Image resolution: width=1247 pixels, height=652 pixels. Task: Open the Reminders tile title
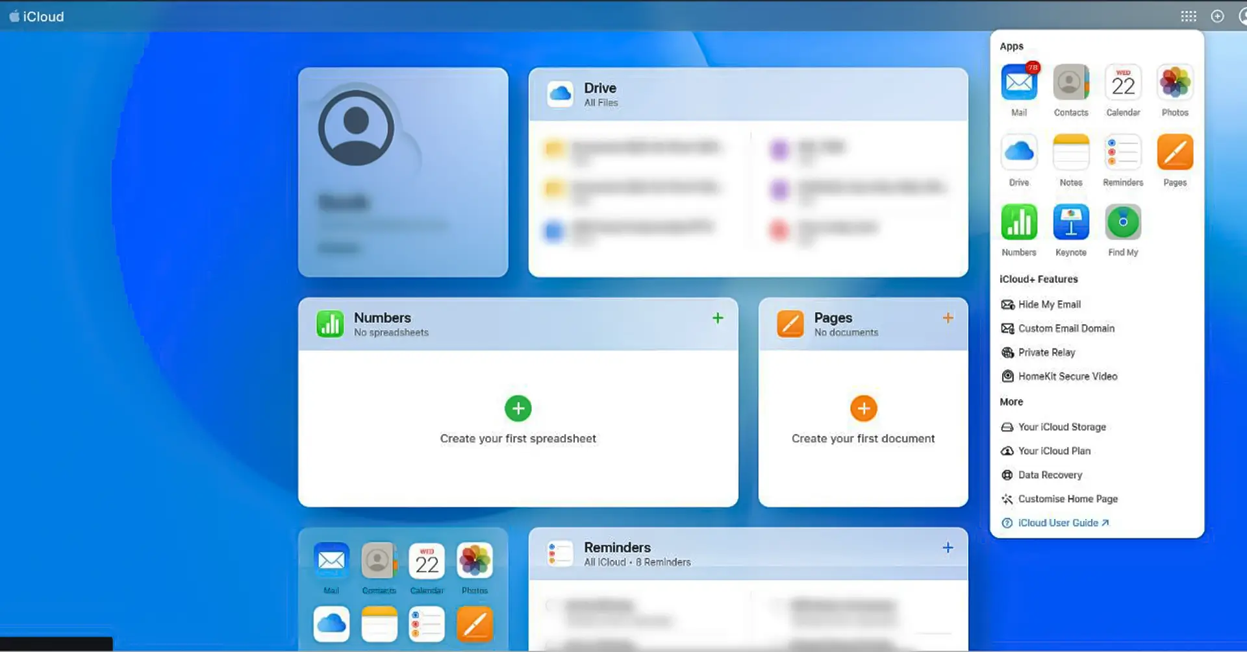coord(618,548)
